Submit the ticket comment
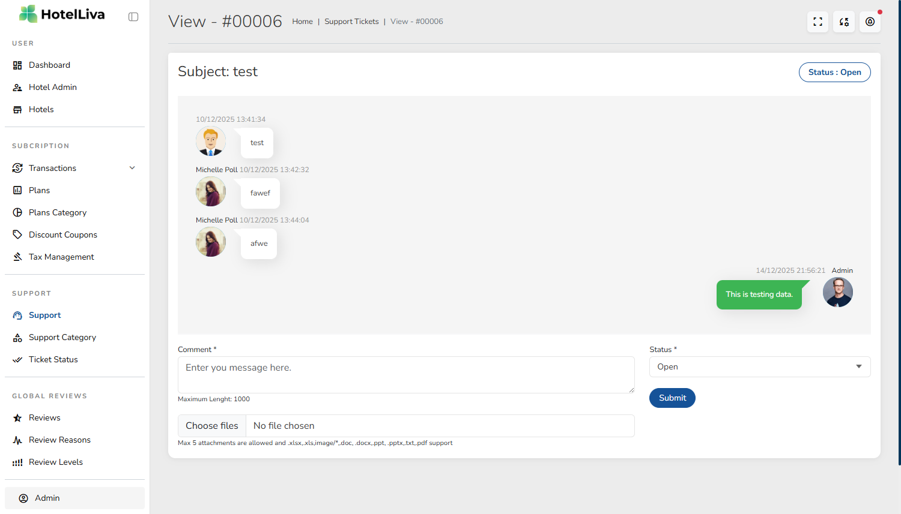The image size is (901, 514). coord(672,398)
